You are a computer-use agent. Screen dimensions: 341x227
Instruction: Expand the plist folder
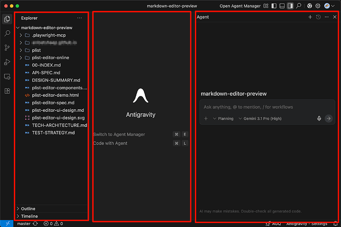pos(21,50)
